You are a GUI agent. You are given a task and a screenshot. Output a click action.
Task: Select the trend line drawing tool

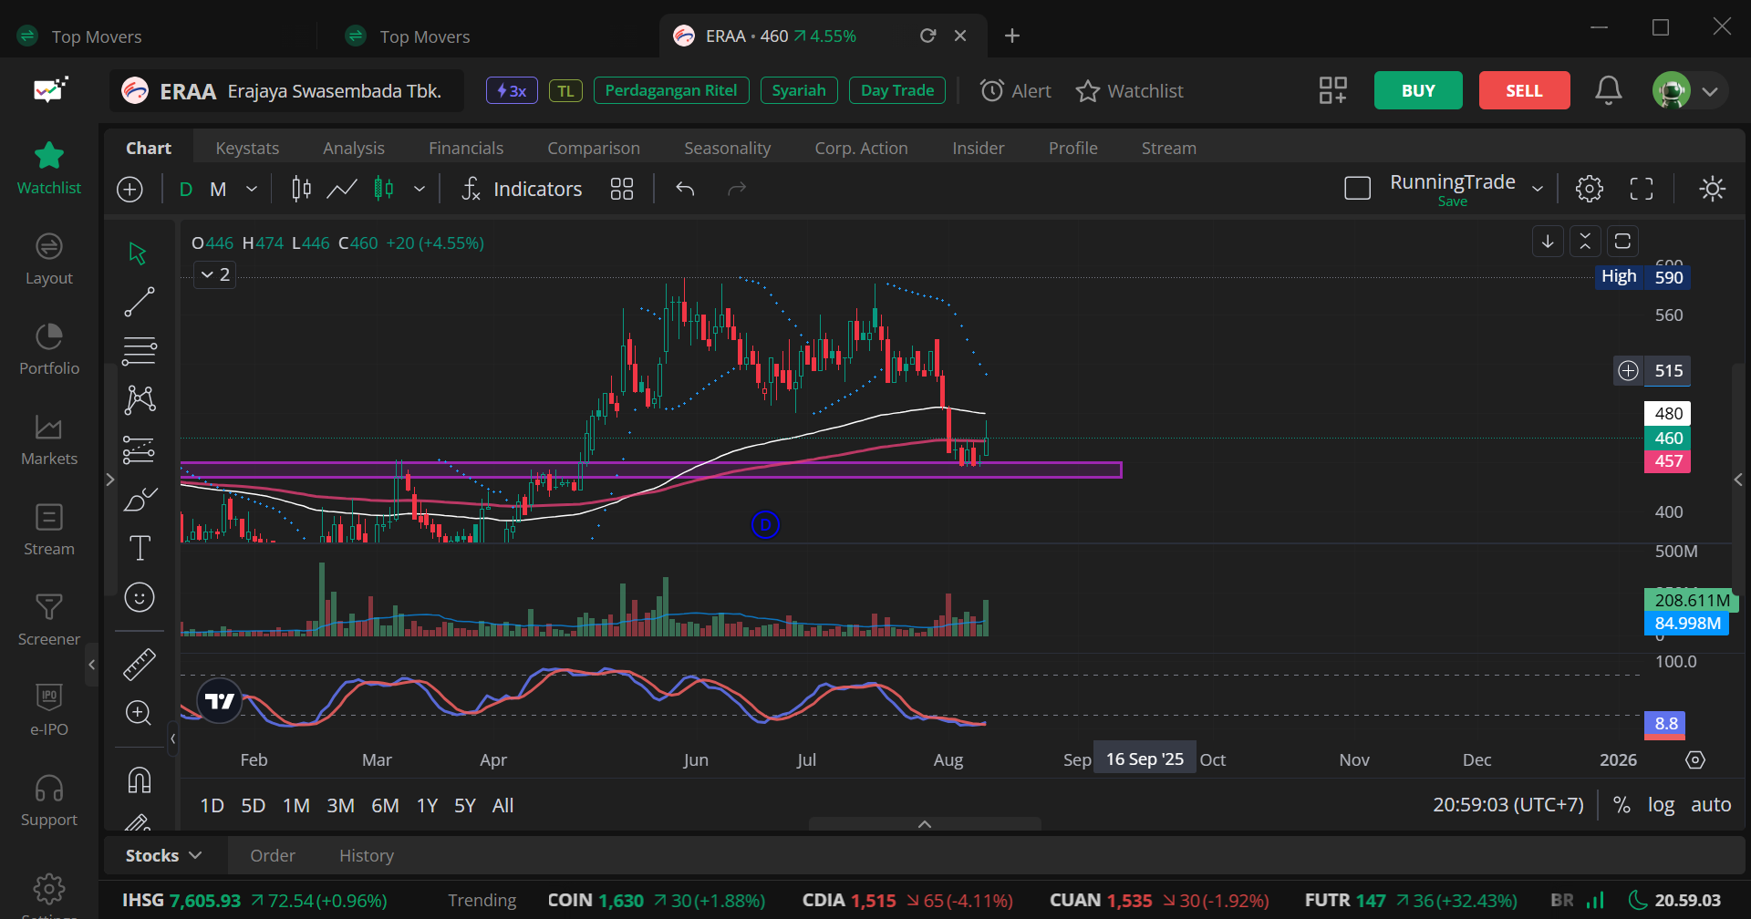(140, 302)
